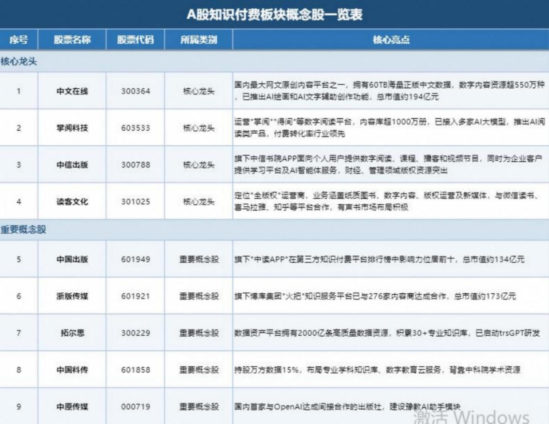Select stock name 掌阅科技

coord(72,128)
